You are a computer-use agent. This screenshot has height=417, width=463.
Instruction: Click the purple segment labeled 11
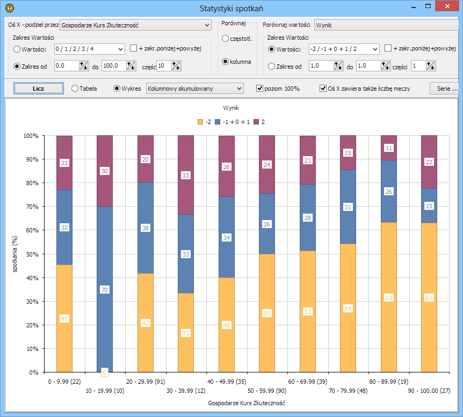(388, 148)
